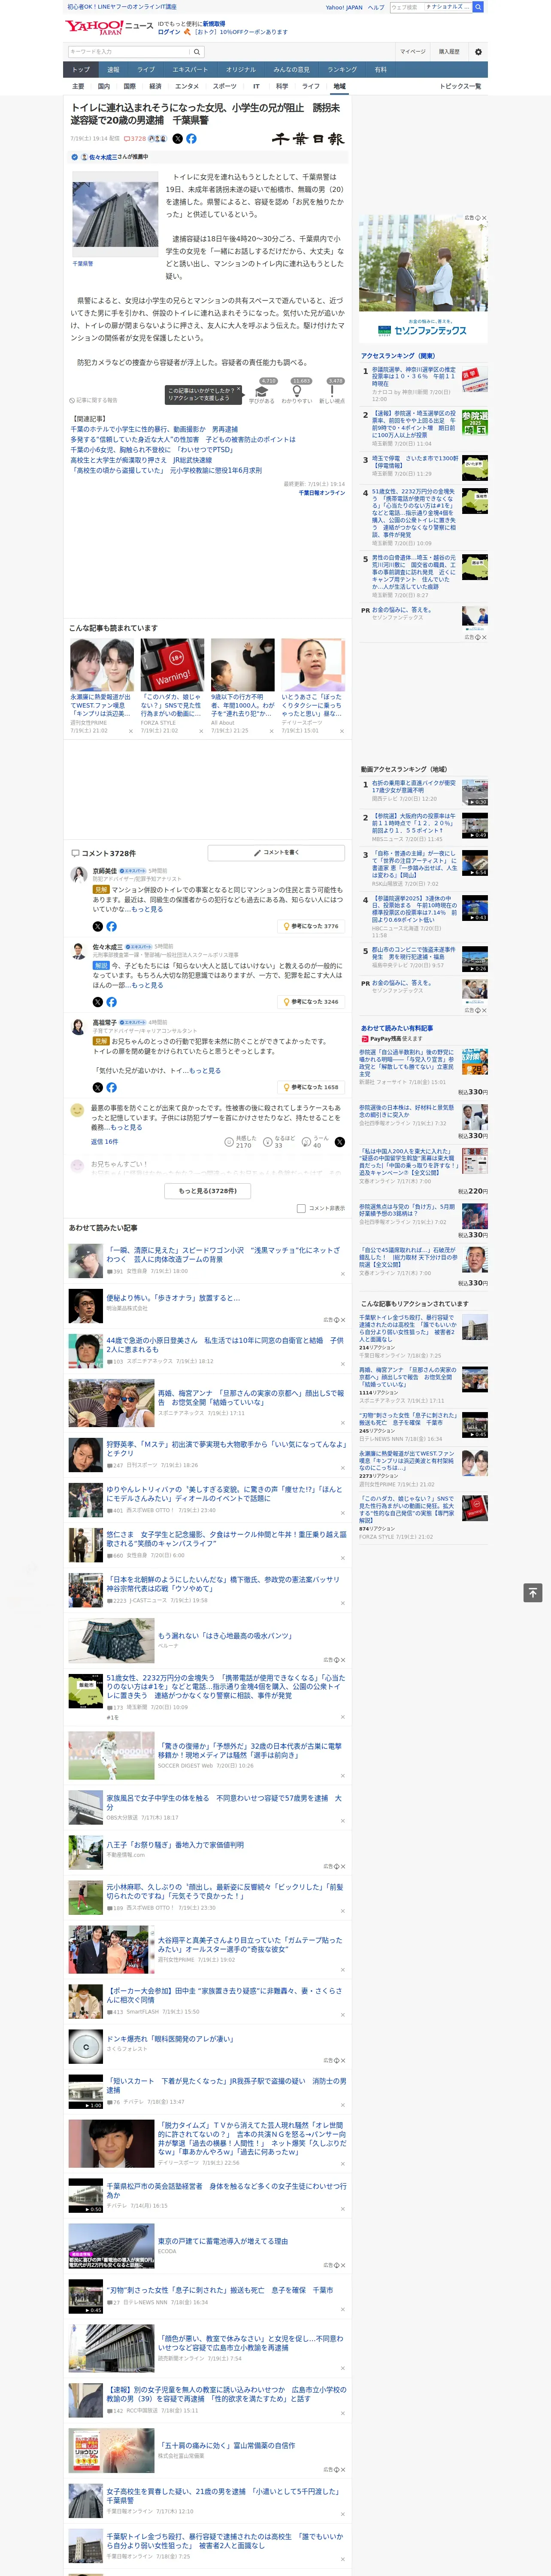The width and height of the screenshot is (551, 2576).
Task: Expand 佐々木成三's comment with もっと見る
Action: [x=147, y=985]
